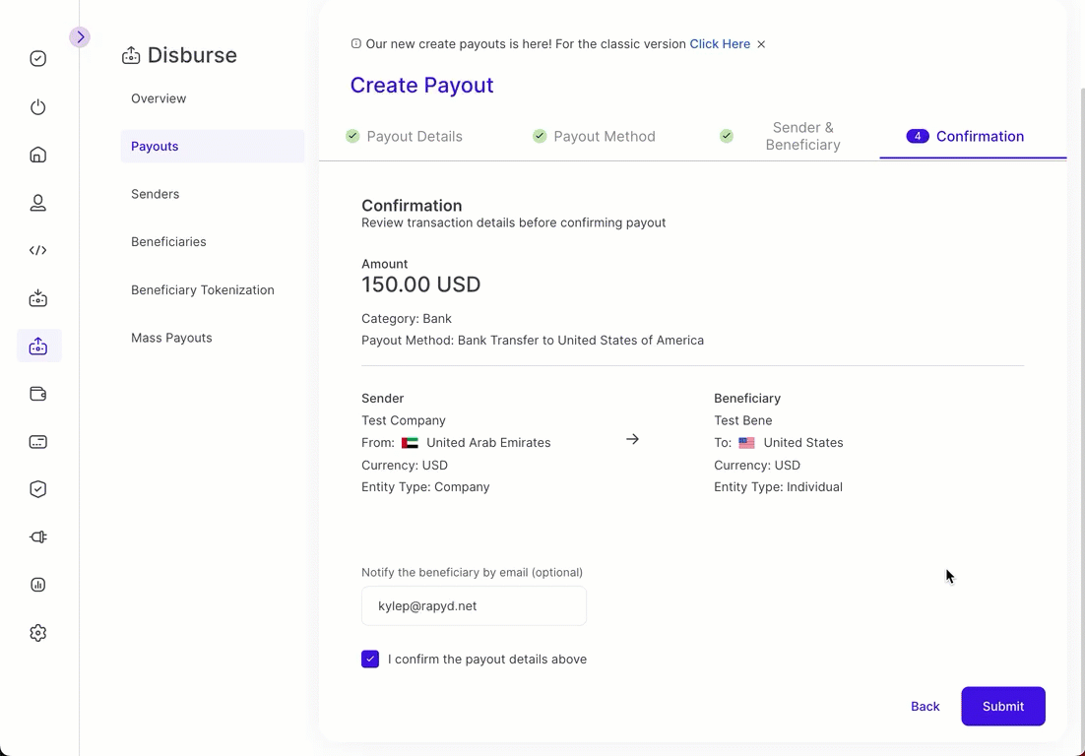Screen dimensions: 1085x756
Task: Open the plug icon in the sidebar
Action: pyautogui.click(x=38, y=537)
